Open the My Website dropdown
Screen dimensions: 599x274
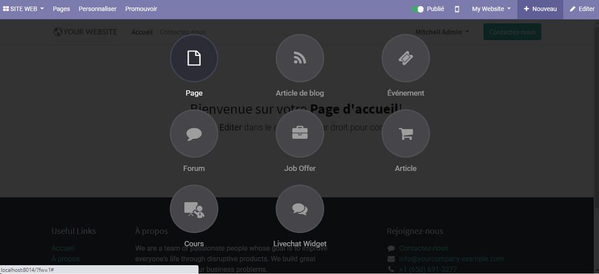[x=491, y=9]
